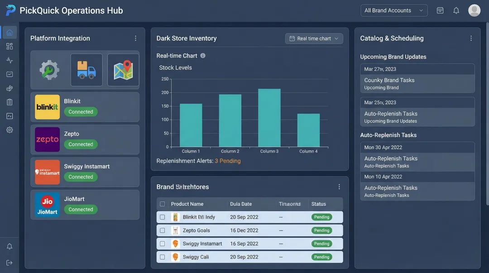Open the All Brand Accounts dropdown

[393, 10]
